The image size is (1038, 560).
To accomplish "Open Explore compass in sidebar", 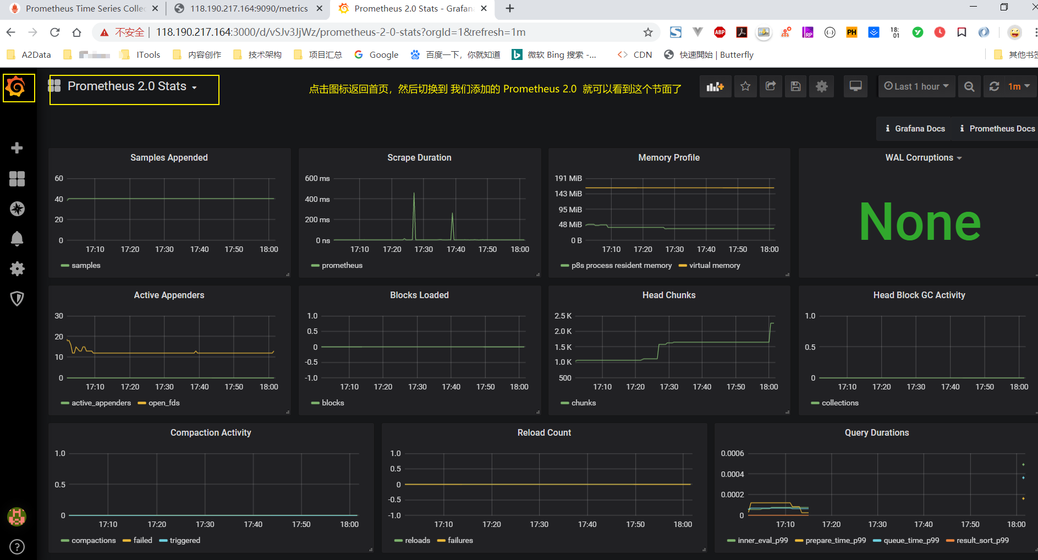I will click(x=17, y=209).
